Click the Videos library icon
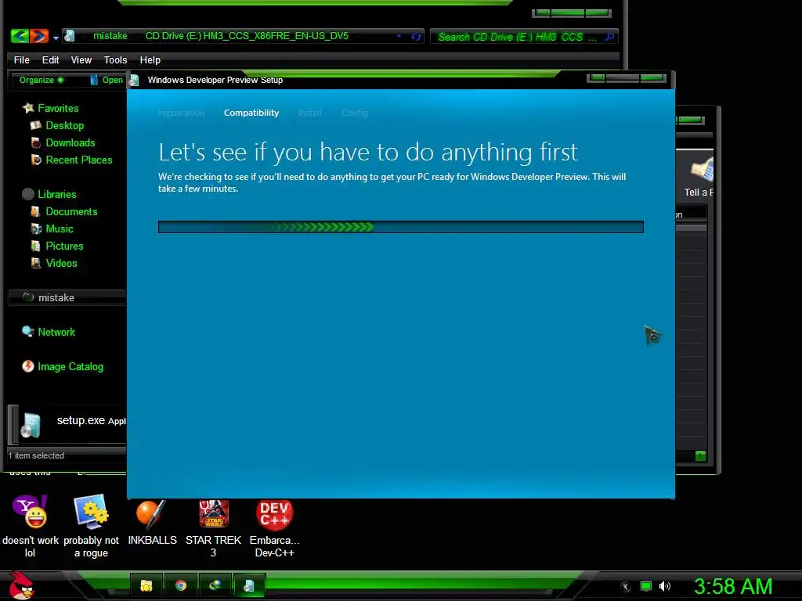 tap(36, 263)
